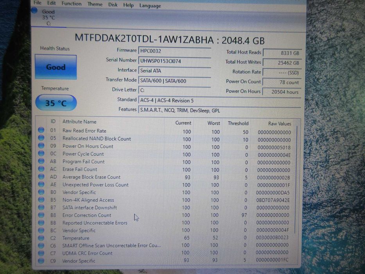Click status icon for Reported Uncorrectable Errors
The image size is (365, 274).
pyautogui.click(x=41, y=222)
